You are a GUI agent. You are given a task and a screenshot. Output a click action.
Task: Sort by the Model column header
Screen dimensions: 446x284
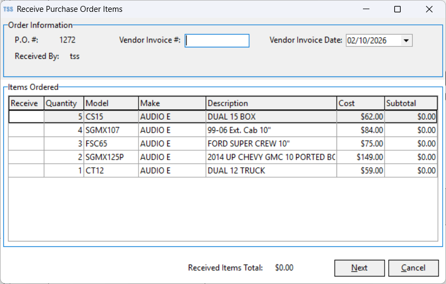coord(111,103)
